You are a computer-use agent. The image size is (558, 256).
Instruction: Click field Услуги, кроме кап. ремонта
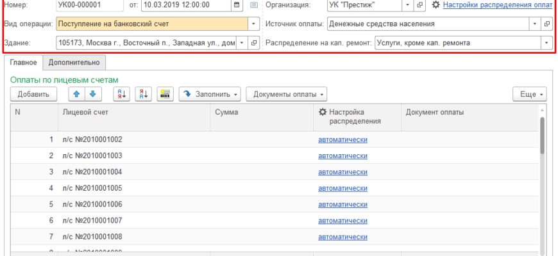pyautogui.click(x=458, y=43)
